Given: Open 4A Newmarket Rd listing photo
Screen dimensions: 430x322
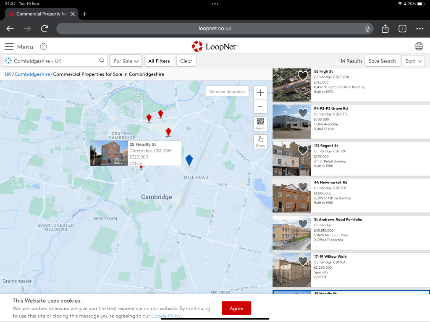Looking at the screenshot, I should click(292, 196).
